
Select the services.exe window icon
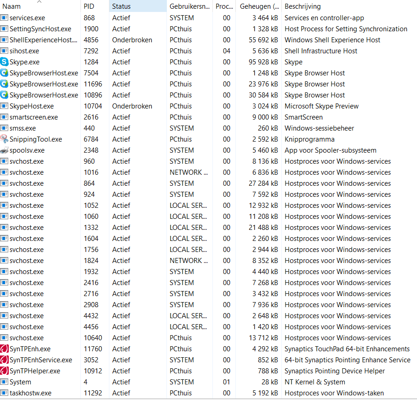click(x=4, y=18)
